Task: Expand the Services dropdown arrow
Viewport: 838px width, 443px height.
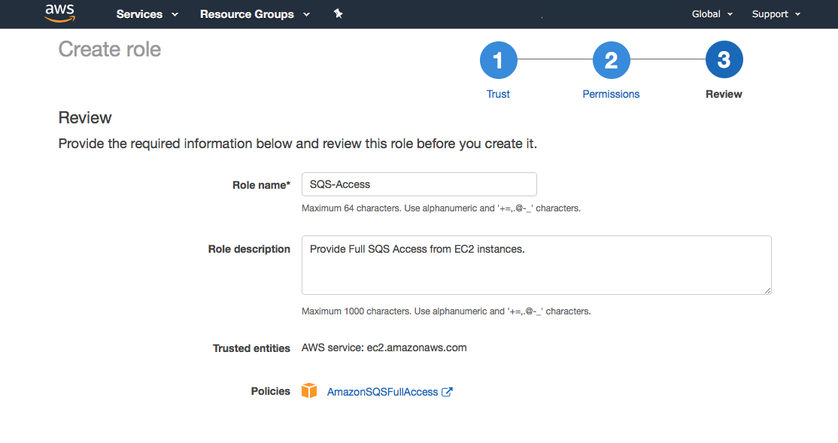Action: [x=175, y=14]
